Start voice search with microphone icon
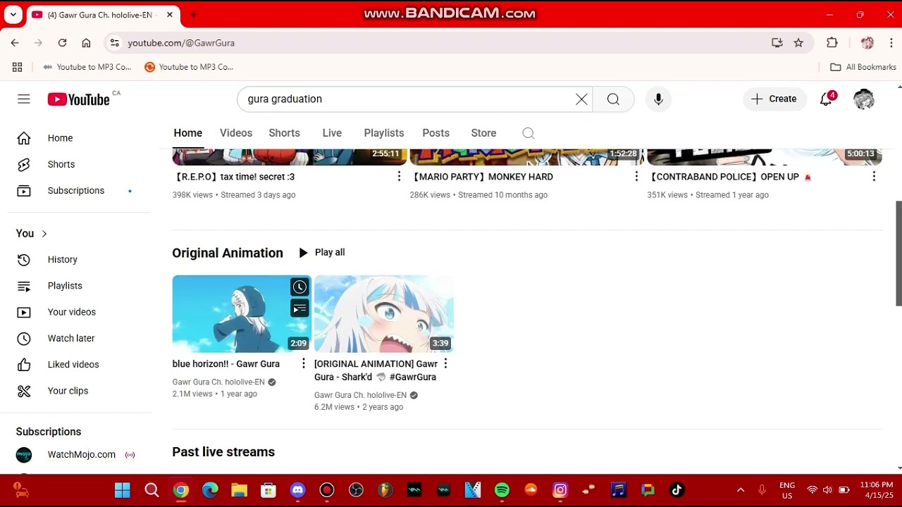Viewport: 902px width, 507px height. click(x=658, y=99)
